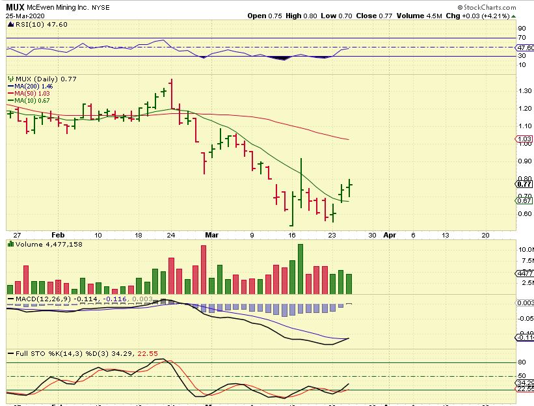Image resolution: width=534 pixels, height=406 pixels.
Task: Click the 24 date label on axis
Action: click(171, 235)
